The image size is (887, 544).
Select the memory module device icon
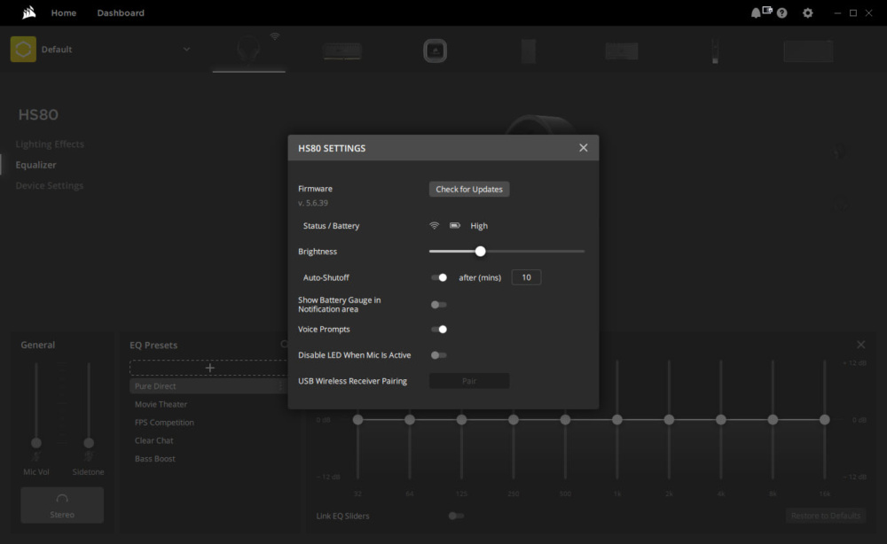(x=342, y=51)
